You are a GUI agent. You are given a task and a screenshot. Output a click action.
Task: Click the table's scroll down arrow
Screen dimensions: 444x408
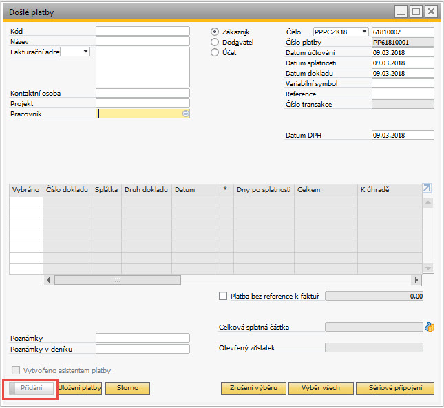click(x=428, y=268)
